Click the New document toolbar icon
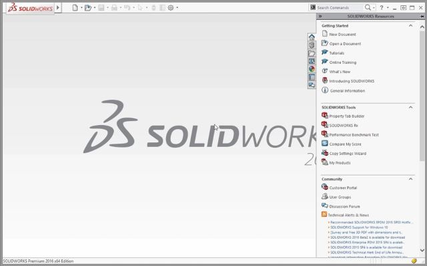Screen dimensions: 427x266 (x=75, y=7)
